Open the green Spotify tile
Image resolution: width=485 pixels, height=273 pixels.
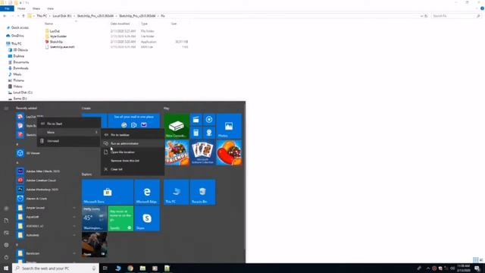coord(120,218)
